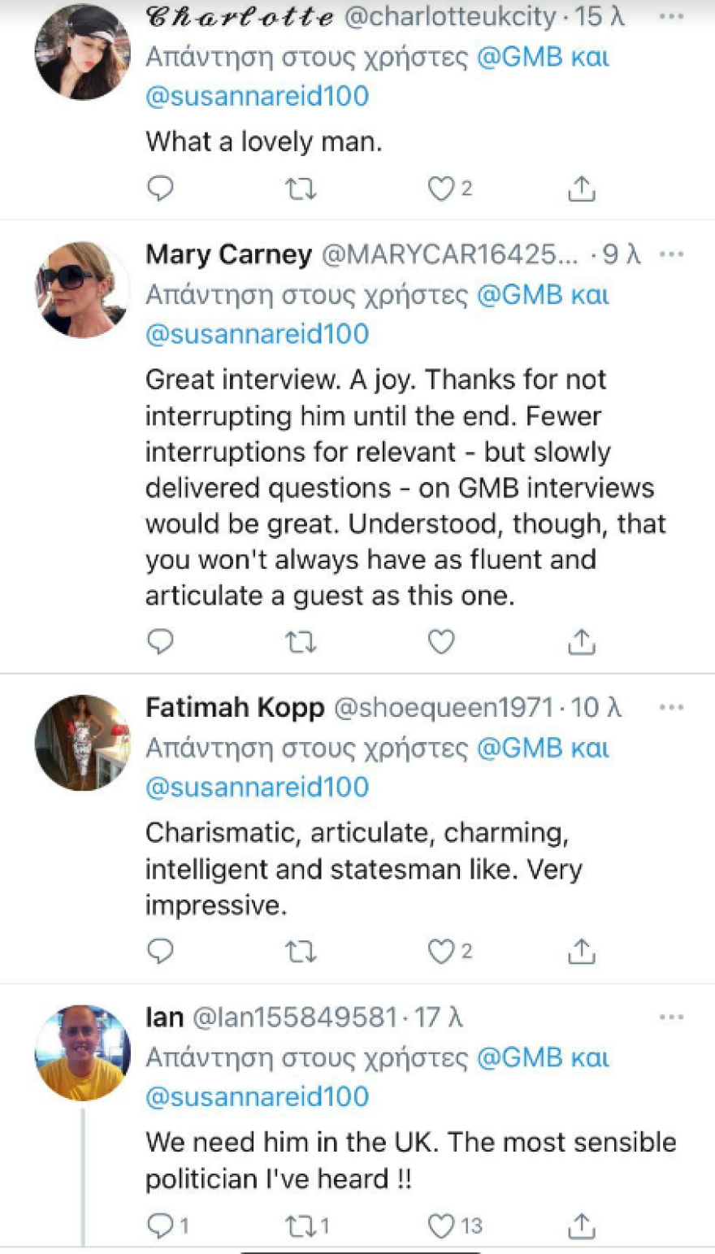The height and width of the screenshot is (1254, 715).
Task: Share Mary Carney's tweet
Action: click(x=581, y=643)
